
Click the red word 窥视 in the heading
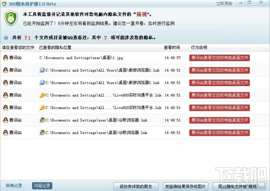(142, 14)
